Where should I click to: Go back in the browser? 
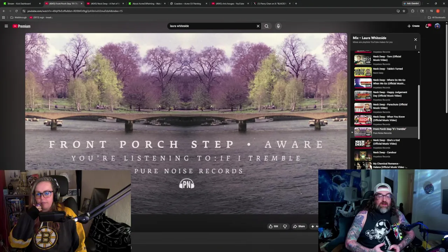[4, 11]
